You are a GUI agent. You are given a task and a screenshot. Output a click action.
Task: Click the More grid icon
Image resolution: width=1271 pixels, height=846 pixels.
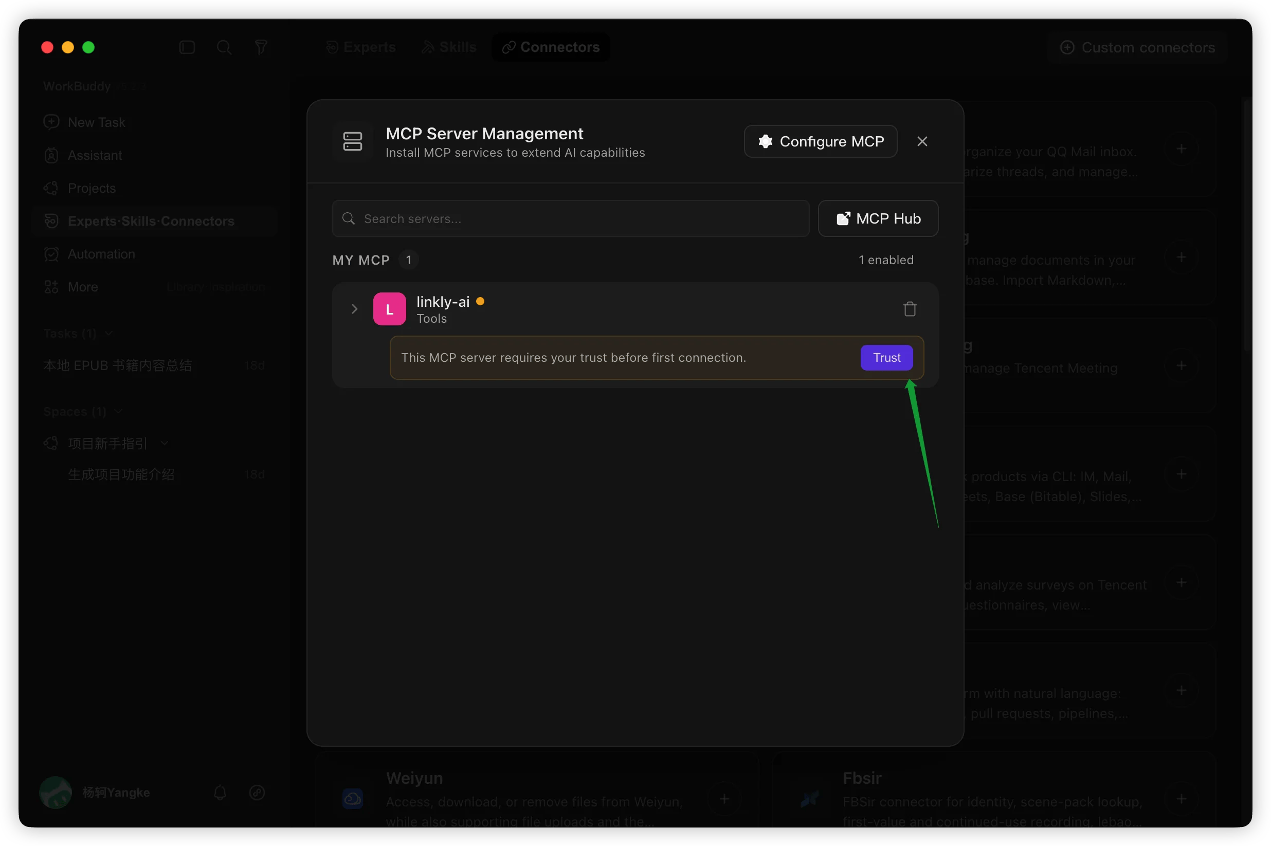tap(51, 287)
